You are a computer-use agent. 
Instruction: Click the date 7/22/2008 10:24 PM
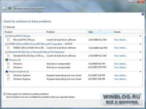98,48
